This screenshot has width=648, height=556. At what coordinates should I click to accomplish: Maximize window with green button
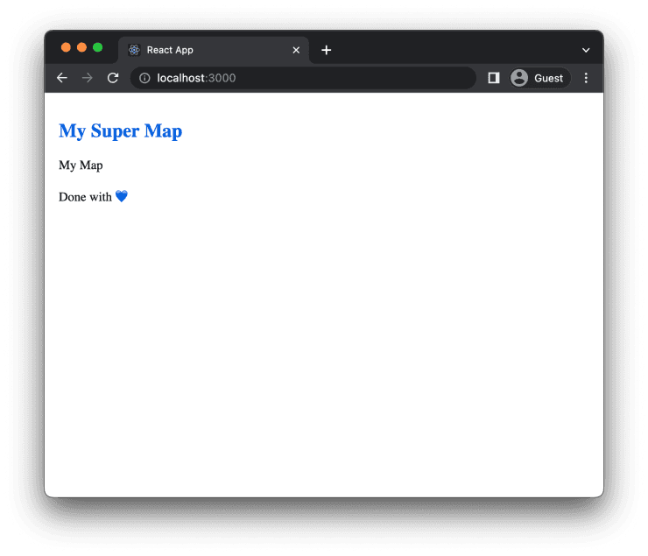97,47
